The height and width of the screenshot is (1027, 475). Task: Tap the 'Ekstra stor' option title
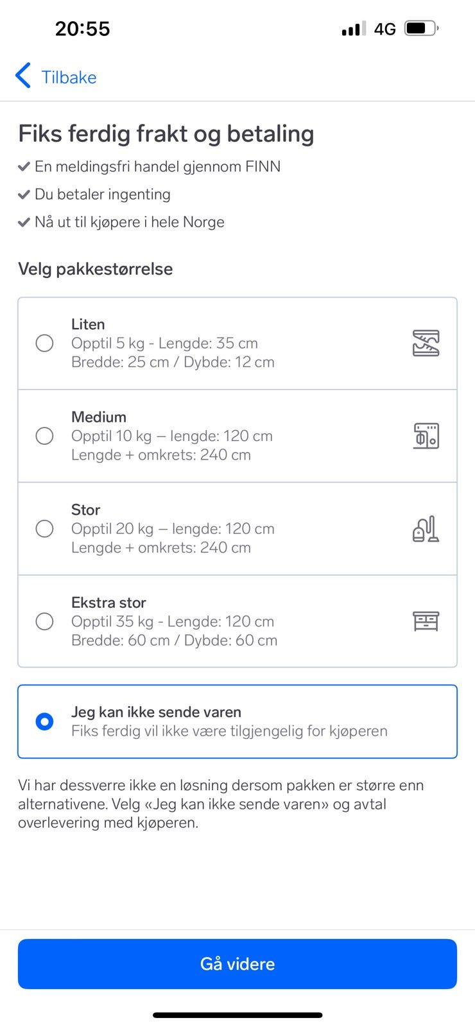(108, 602)
